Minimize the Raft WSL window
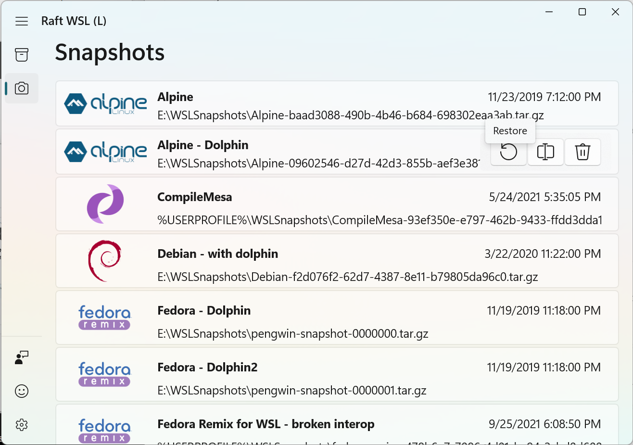 (x=549, y=12)
